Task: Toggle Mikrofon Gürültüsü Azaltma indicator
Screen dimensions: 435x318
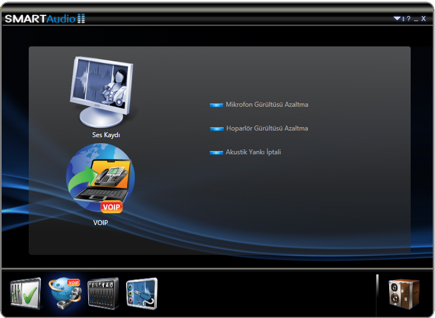Action: click(x=216, y=105)
